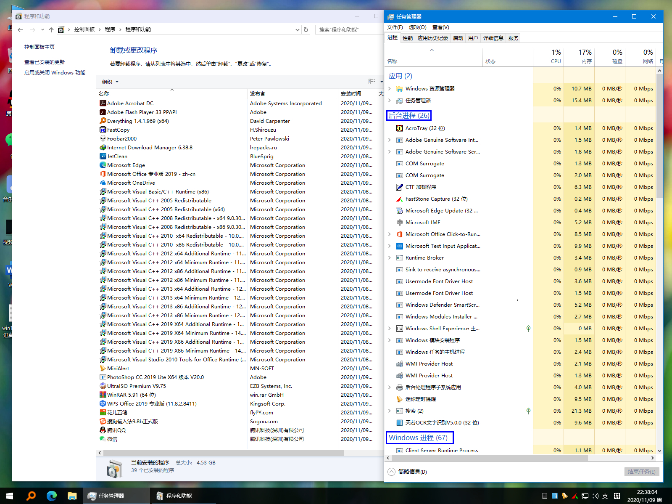
Task: Expand the Runtime Broker process row
Action: pyautogui.click(x=390, y=258)
